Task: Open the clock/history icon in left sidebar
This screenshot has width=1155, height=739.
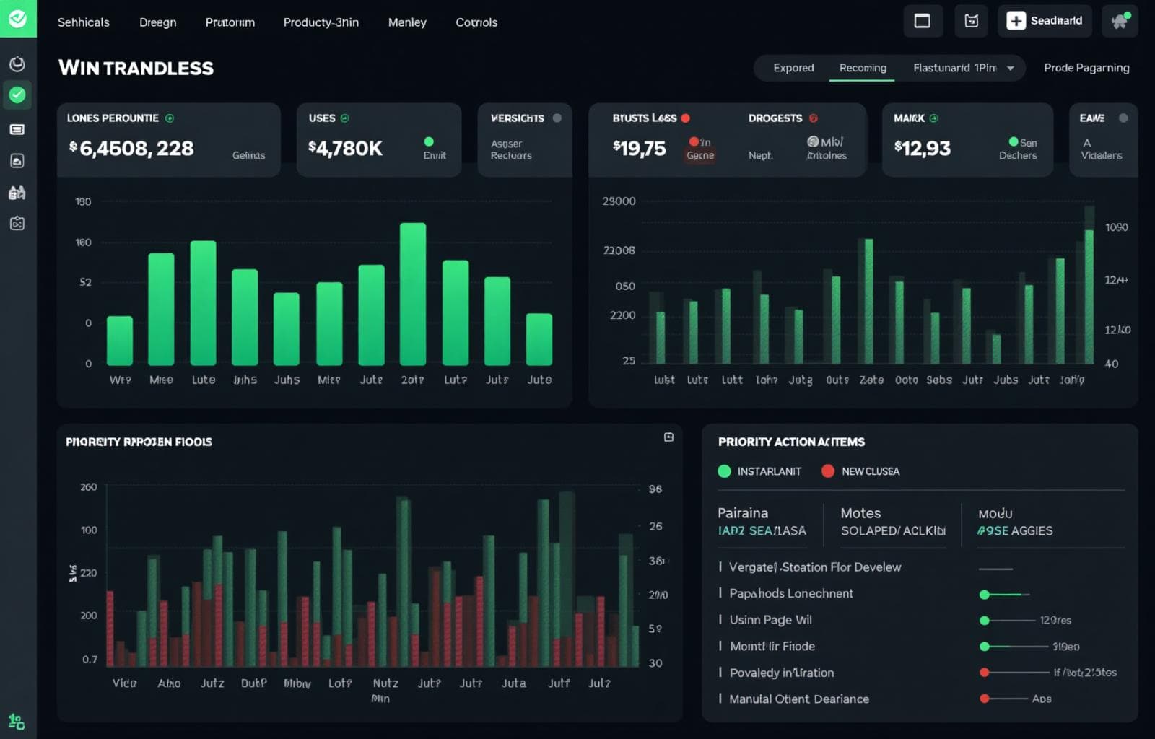Action: (x=17, y=64)
